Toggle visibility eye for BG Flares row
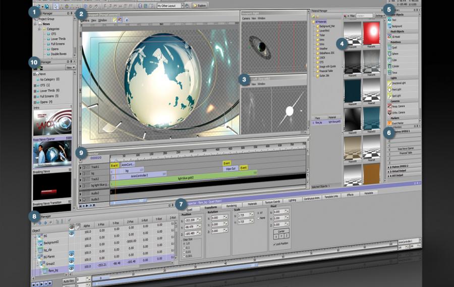This screenshot has height=287, width=454. [71, 254]
